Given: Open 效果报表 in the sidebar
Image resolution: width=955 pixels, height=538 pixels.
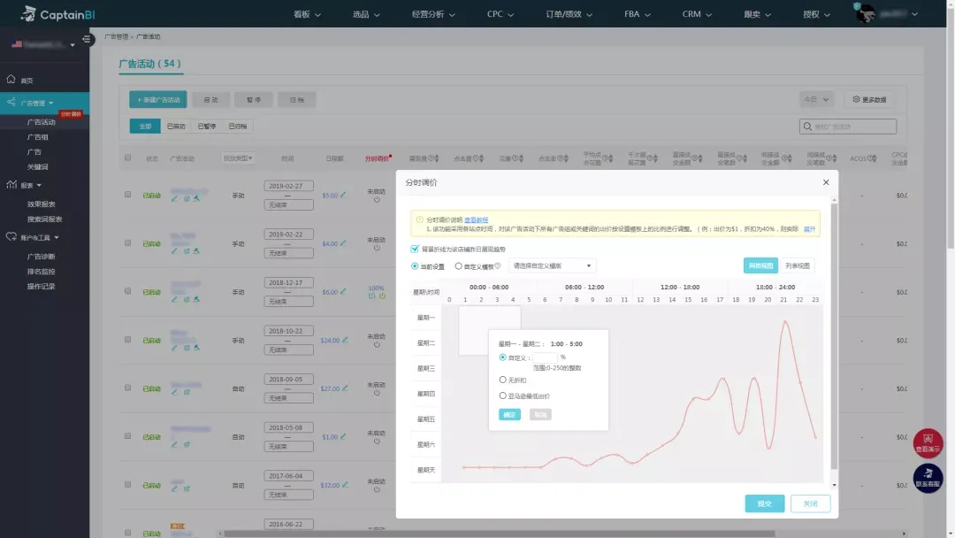Looking at the screenshot, I should (x=41, y=204).
